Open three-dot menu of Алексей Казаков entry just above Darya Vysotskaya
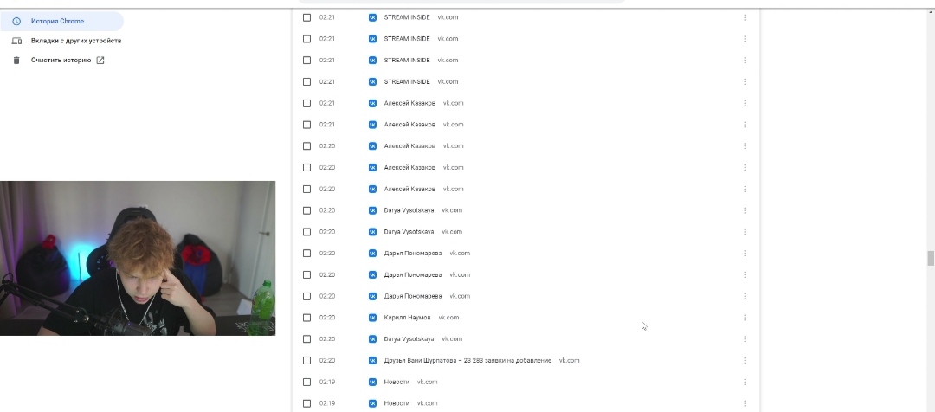935x412 pixels. 745,189
